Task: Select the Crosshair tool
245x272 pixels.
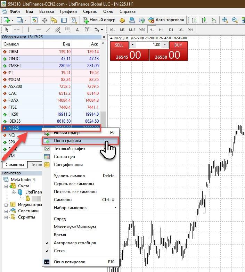Action: click(x=17, y=30)
